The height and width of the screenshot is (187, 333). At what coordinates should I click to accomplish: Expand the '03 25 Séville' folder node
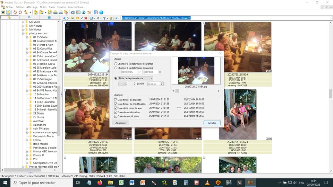pyautogui.click(x=27, y=37)
